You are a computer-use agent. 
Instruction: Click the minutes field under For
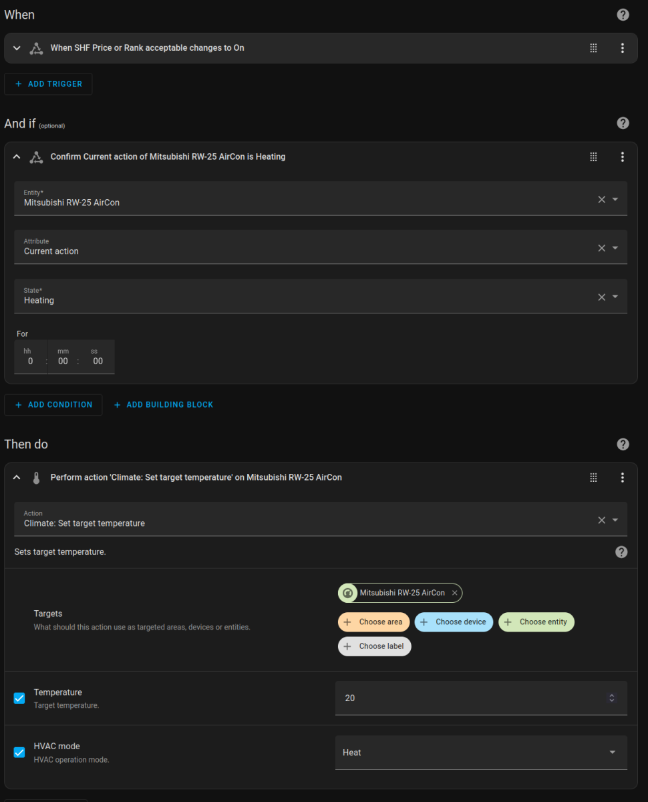(63, 357)
